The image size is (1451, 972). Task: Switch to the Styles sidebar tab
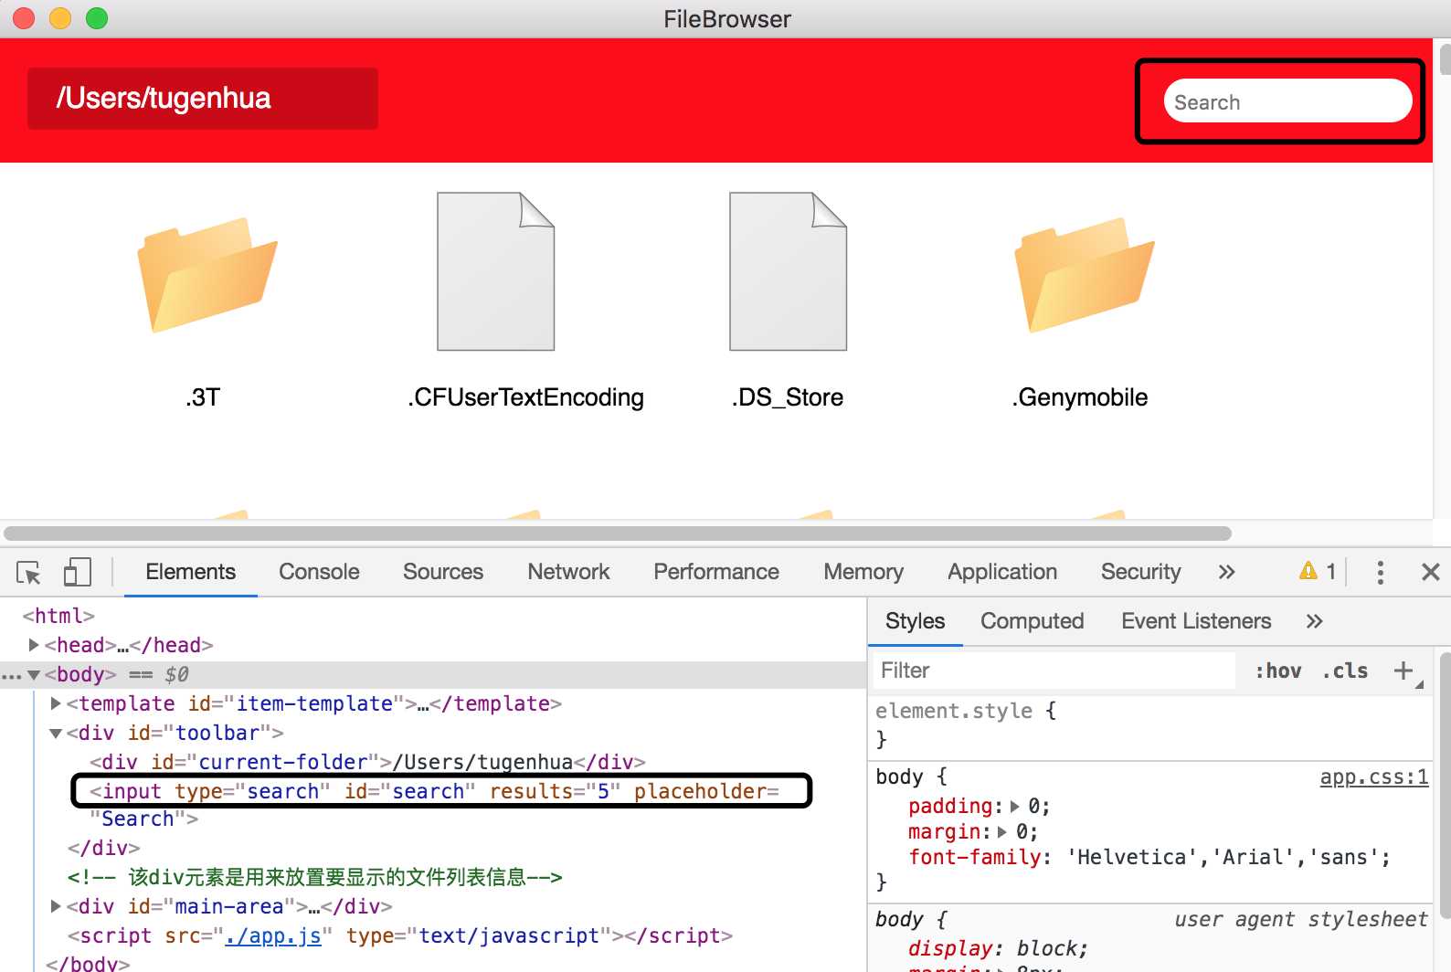[915, 621]
